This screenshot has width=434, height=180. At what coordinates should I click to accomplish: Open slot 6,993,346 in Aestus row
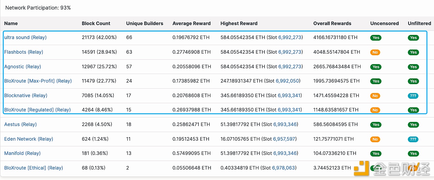coord(285,124)
